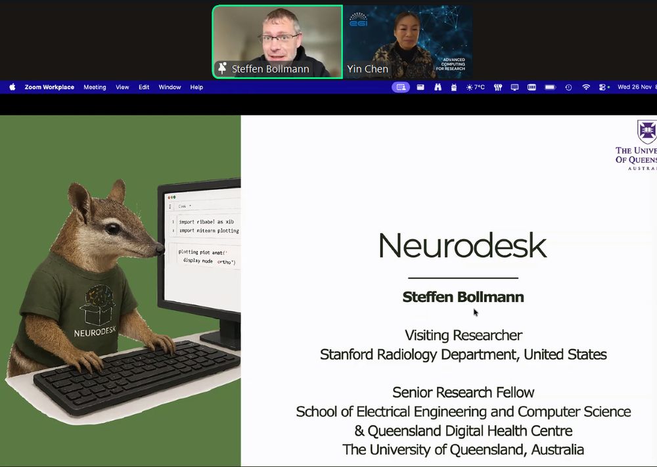
Task: Click the Visiting Researcher line
Action: tap(463, 335)
